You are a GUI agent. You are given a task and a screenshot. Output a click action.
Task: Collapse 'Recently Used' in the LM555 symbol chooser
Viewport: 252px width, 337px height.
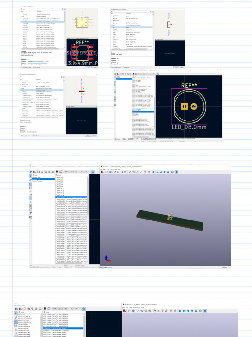[21, 13]
